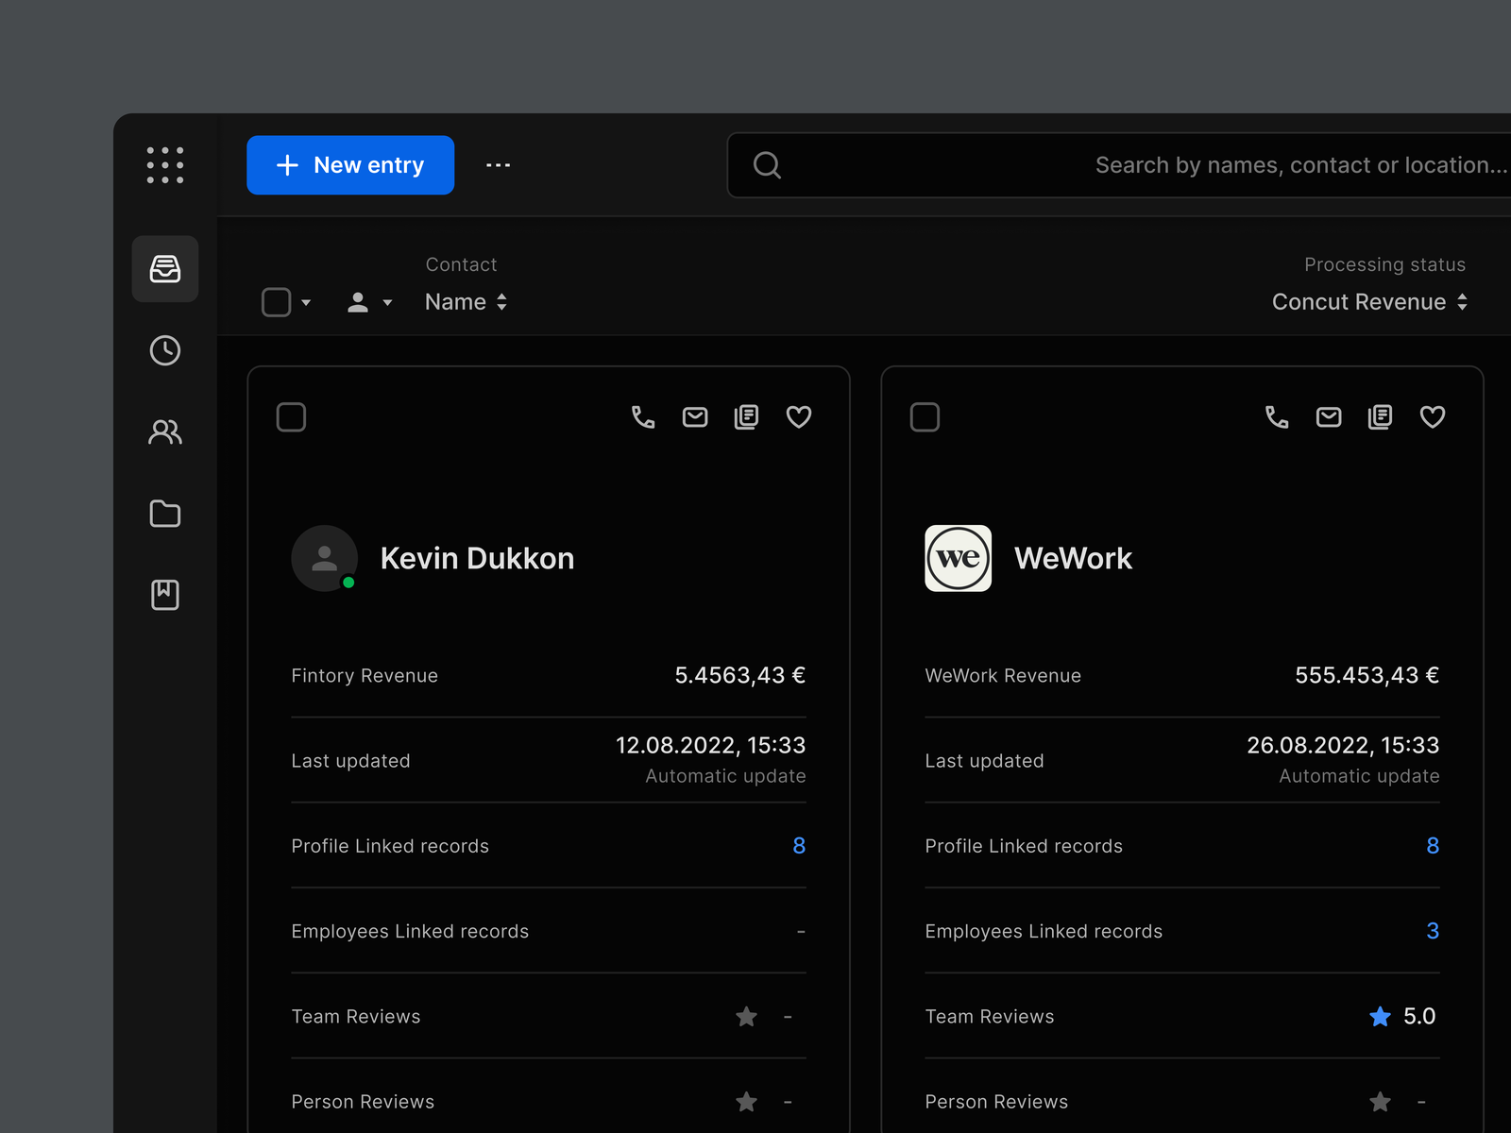Open the WeWork name heading
The width and height of the screenshot is (1511, 1133).
pyautogui.click(x=1073, y=558)
